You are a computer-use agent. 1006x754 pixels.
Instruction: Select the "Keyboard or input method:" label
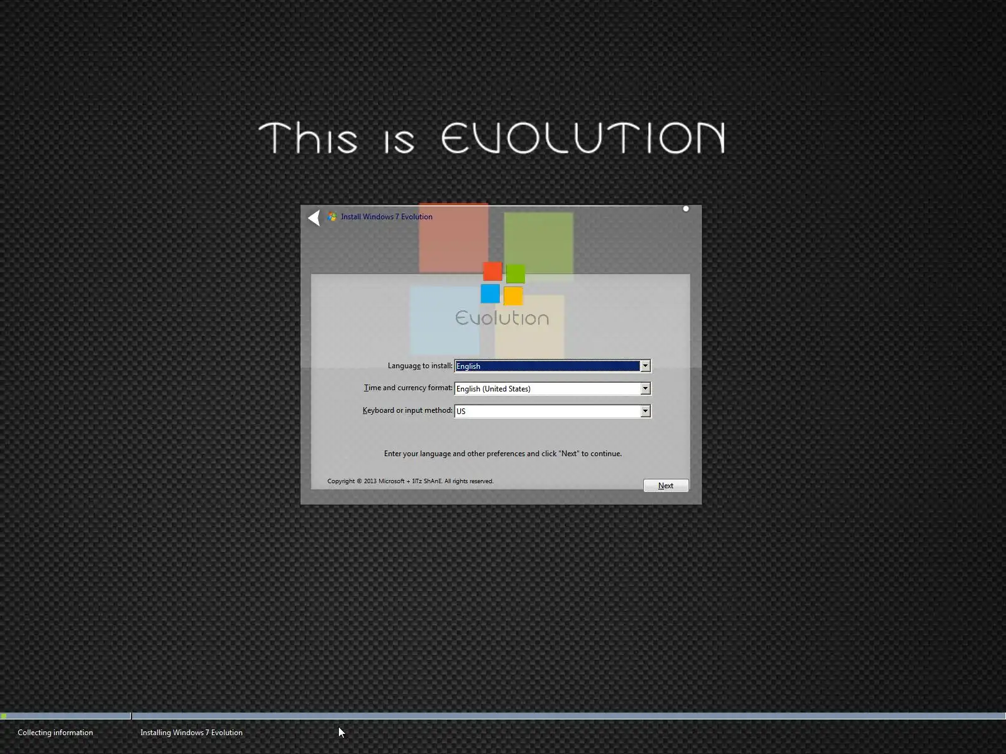click(x=407, y=410)
